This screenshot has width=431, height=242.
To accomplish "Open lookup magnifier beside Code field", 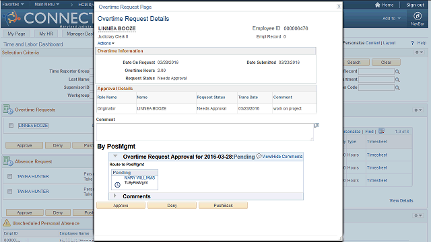I will point(397,88).
